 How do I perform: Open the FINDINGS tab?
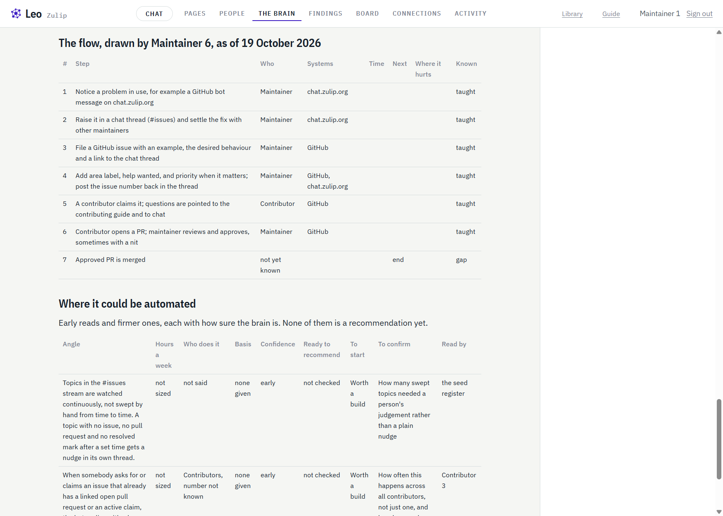pyautogui.click(x=325, y=14)
